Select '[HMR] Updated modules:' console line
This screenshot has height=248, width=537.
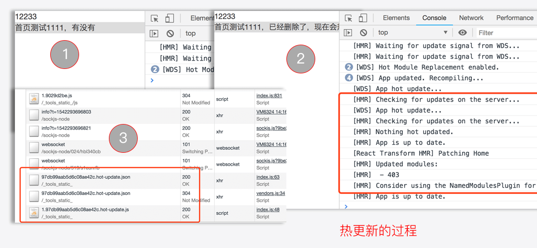(396, 164)
